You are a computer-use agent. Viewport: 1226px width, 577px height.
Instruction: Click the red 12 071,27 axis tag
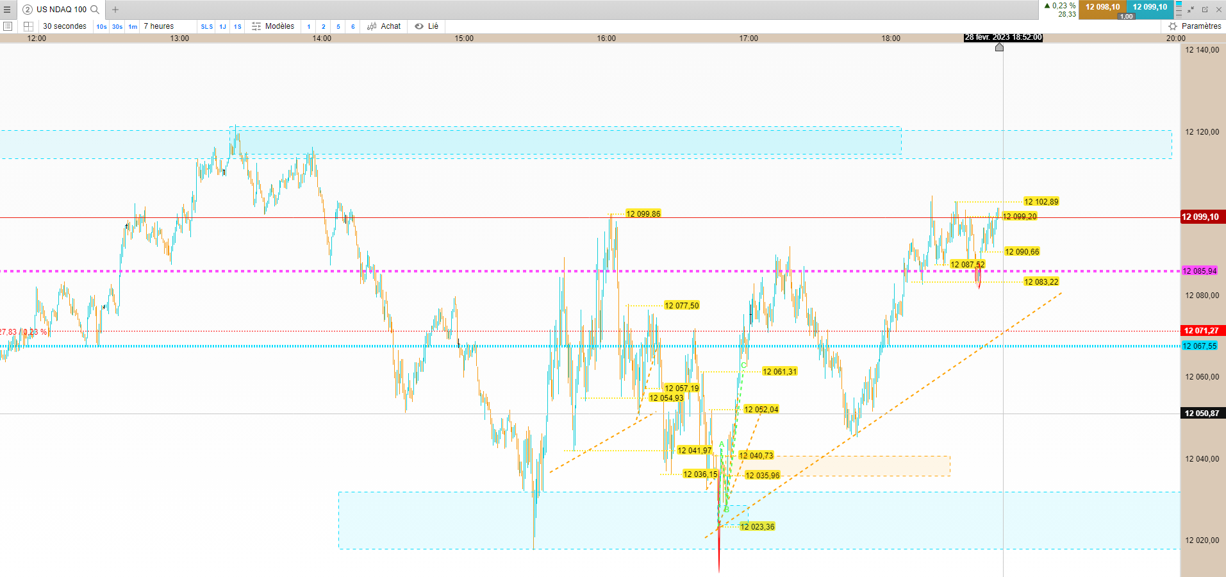(x=1203, y=331)
